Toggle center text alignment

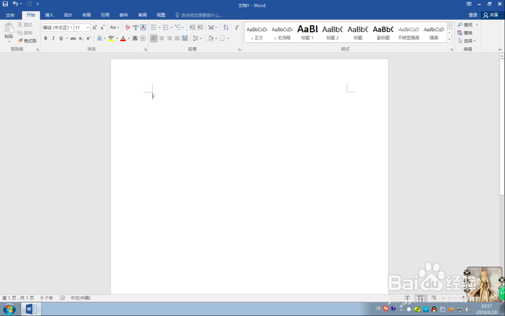[162, 38]
